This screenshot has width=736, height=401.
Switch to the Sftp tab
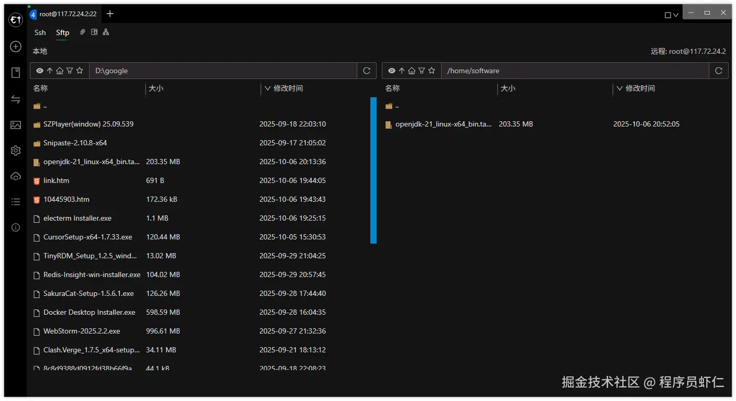pos(63,32)
